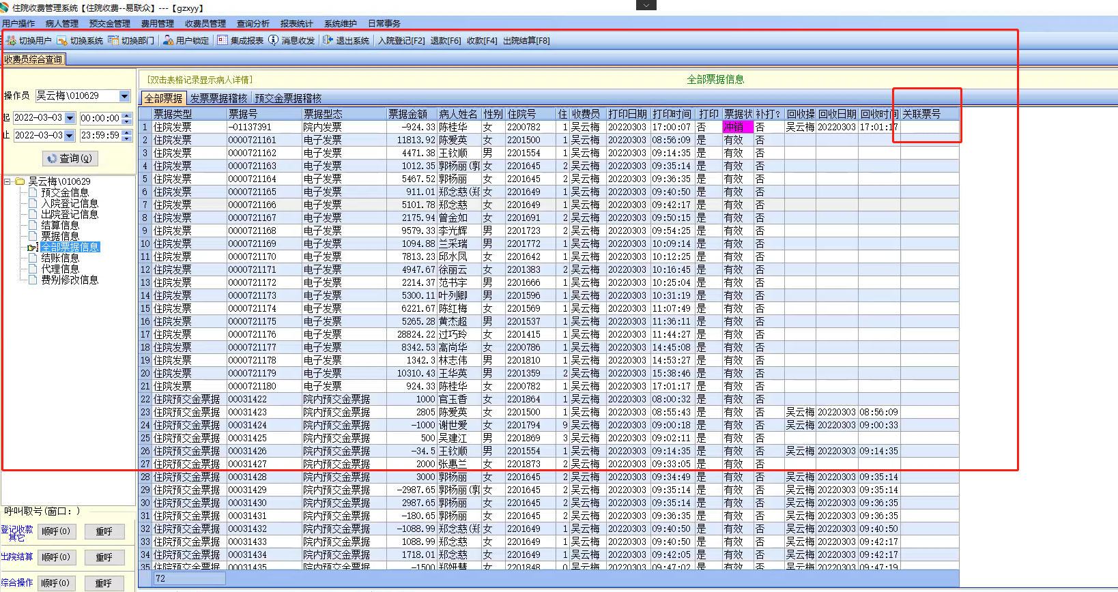Open the 报表统计 menu
This screenshot has width=1118, height=592.
[297, 24]
